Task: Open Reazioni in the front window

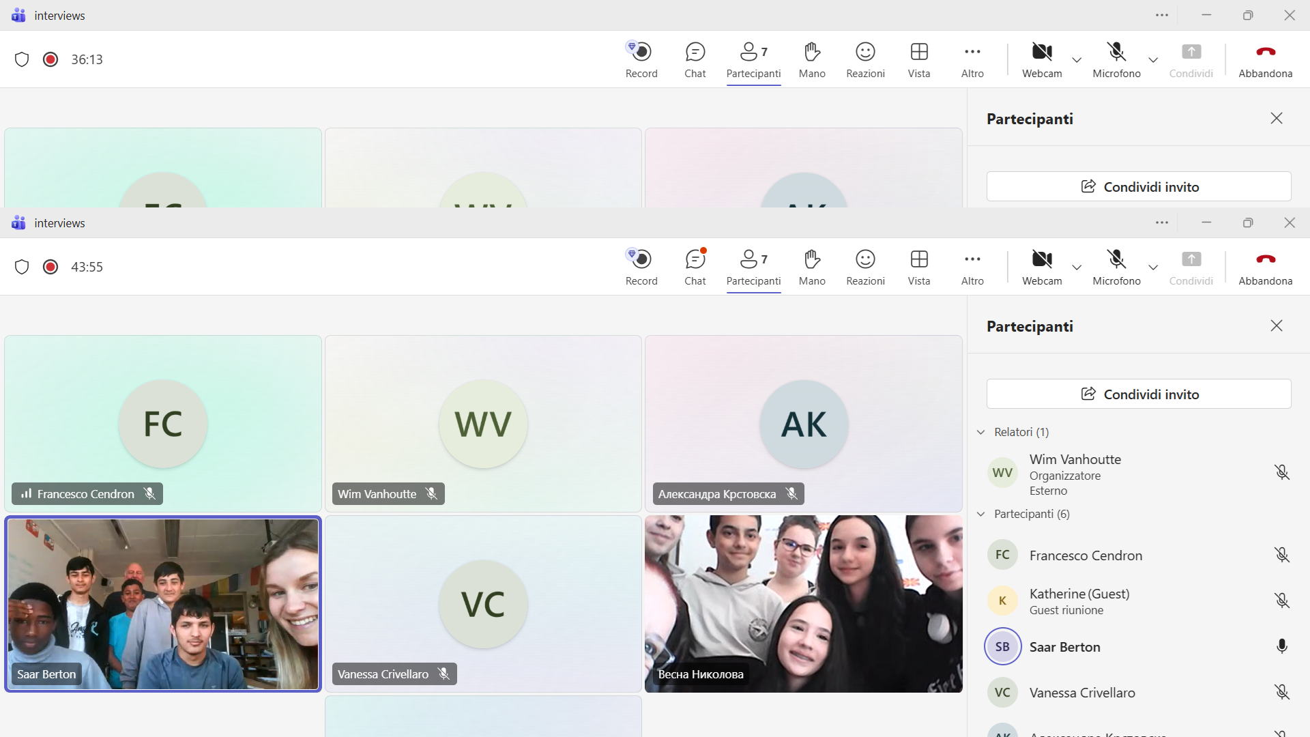Action: pyautogui.click(x=865, y=268)
